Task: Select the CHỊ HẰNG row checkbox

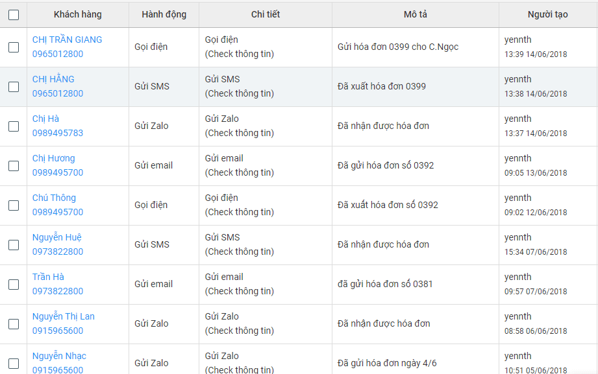Action: point(14,87)
